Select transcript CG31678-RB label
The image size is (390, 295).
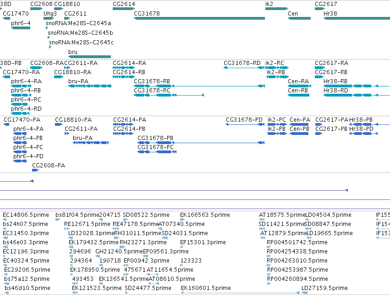(152, 81)
